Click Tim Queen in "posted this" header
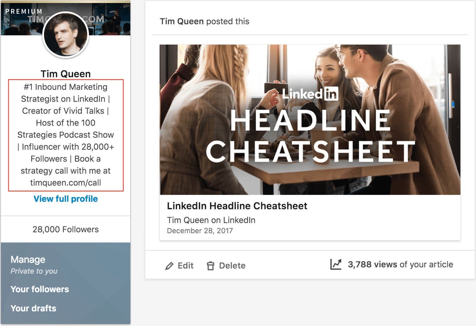476x326 pixels. click(182, 21)
